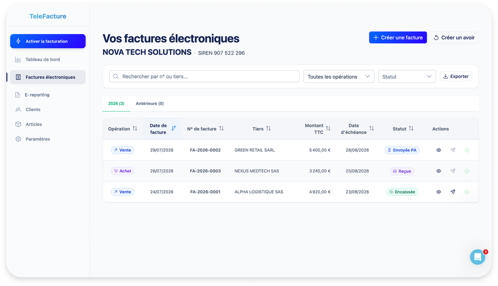498x286 pixels.
Task: Click ALPHA LOGISTIQUE SAS tiers name
Action: pyautogui.click(x=259, y=192)
